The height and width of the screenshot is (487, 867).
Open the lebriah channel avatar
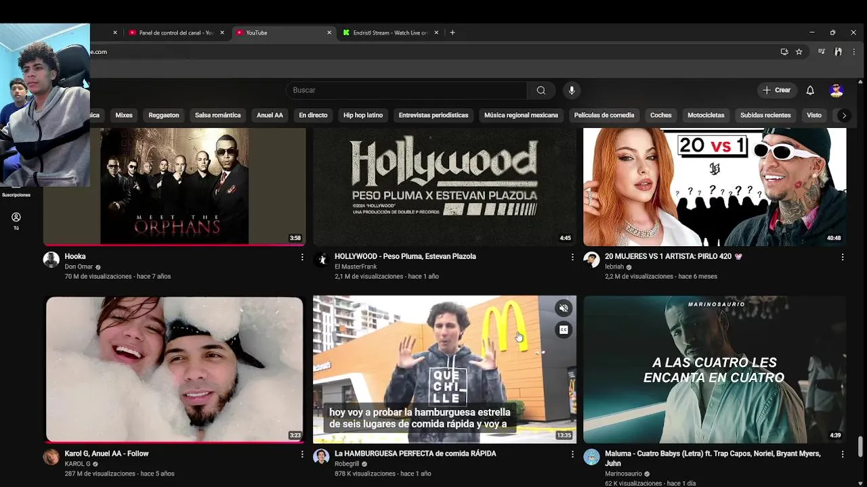click(x=591, y=260)
